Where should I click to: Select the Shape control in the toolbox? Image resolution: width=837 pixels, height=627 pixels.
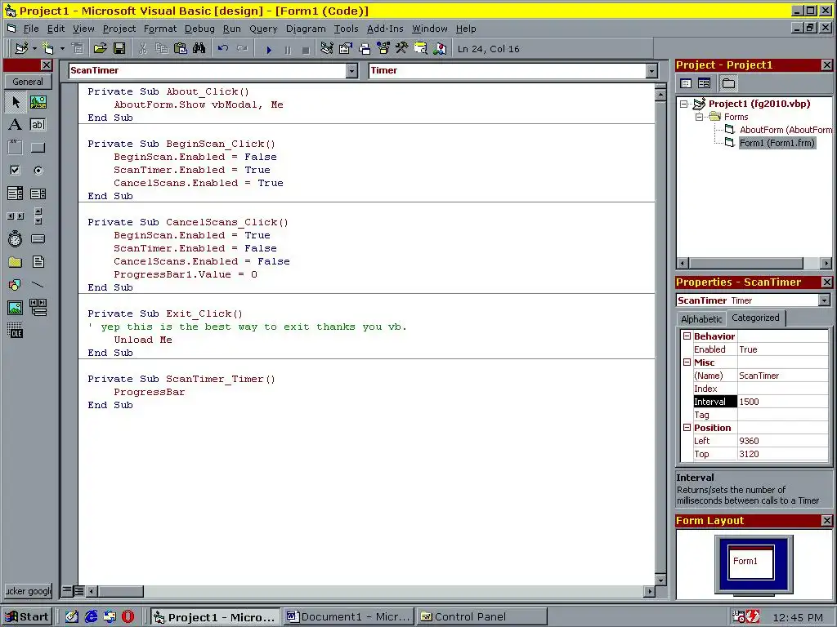click(16, 284)
